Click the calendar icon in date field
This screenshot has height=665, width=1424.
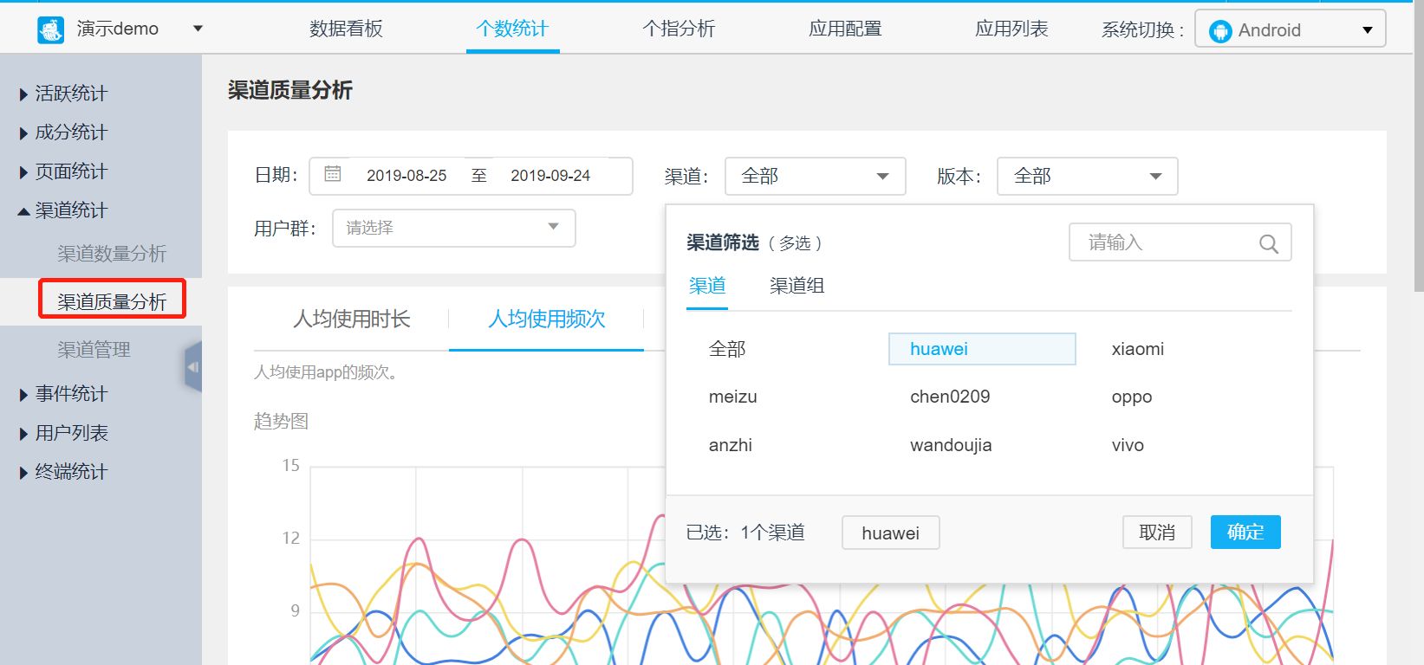click(333, 175)
